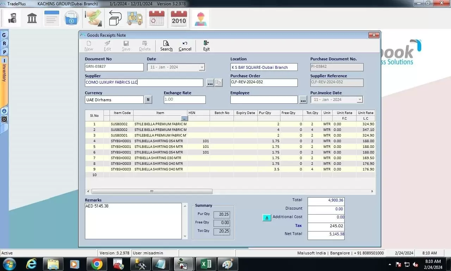The height and width of the screenshot is (271, 451).
Task: Show hidden tray icons arrow
Action: [x=390, y=264]
